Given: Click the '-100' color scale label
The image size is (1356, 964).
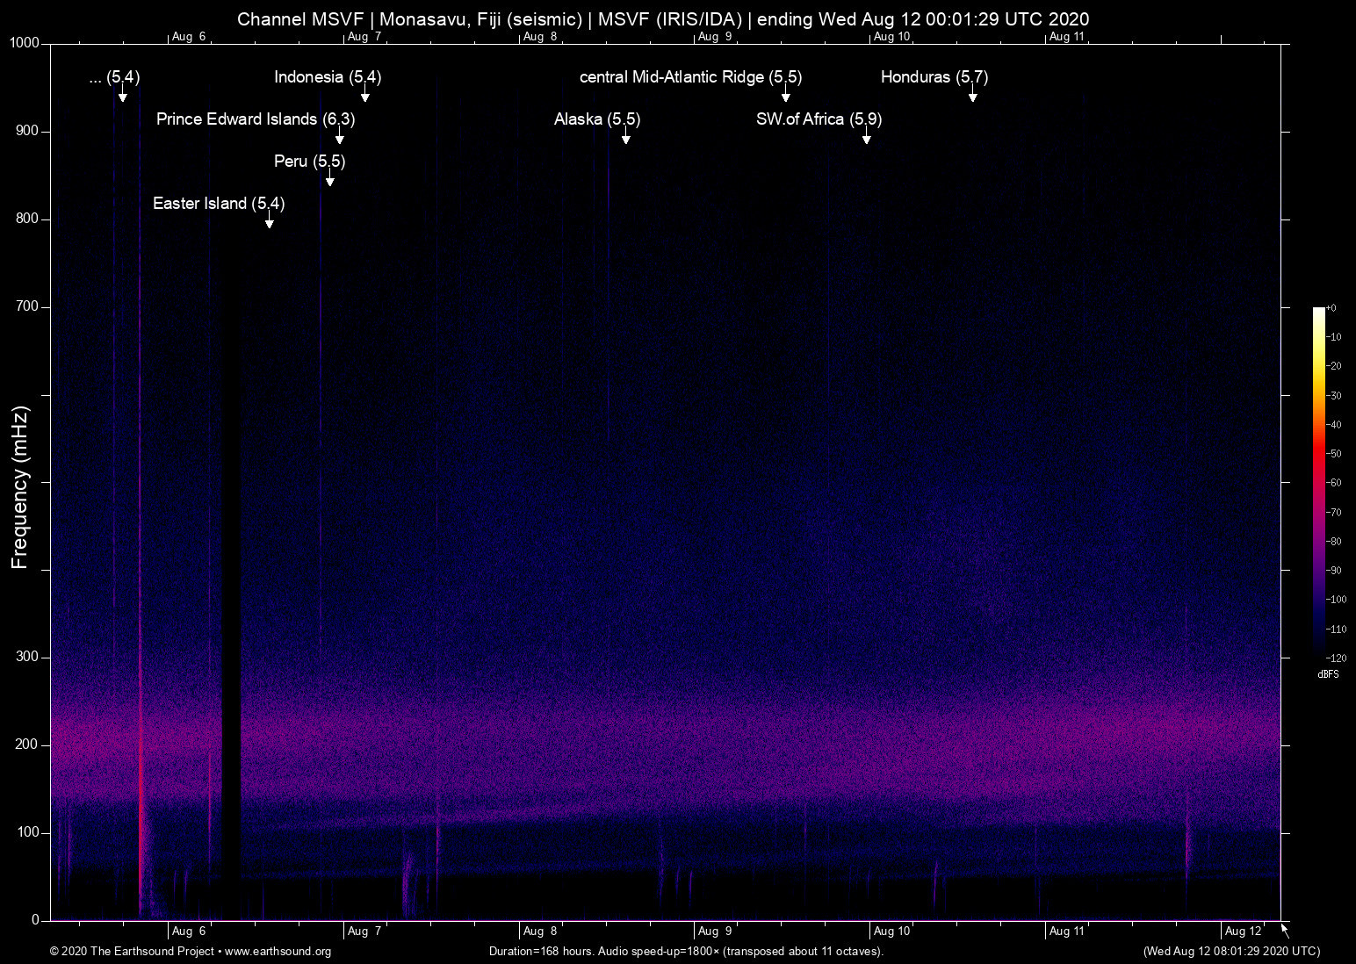Looking at the screenshot, I should click(x=1337, y=600).
